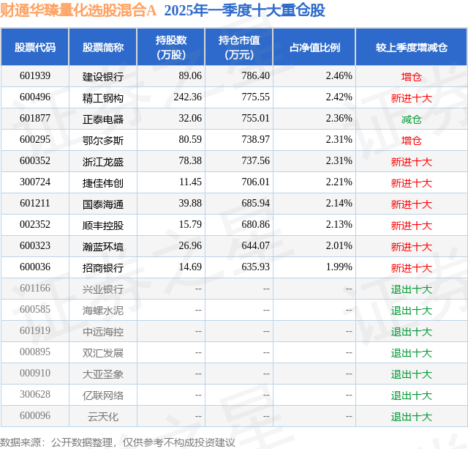
Task: Click the 数据来源 footer note
Action: click(117, 442)
